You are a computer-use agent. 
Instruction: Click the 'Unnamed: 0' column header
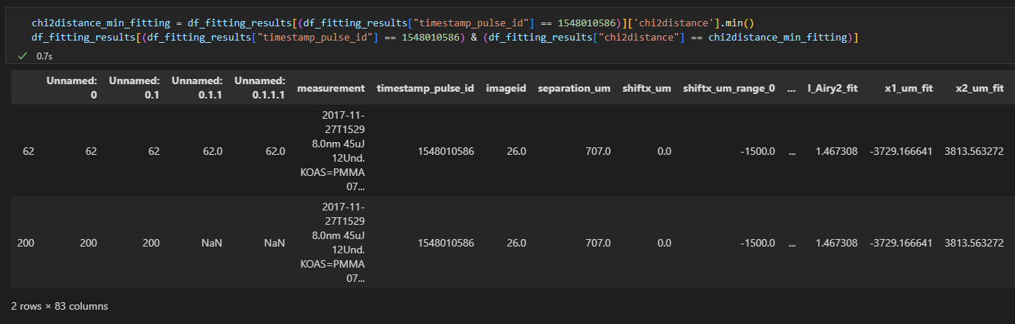(x=71, y=88)
